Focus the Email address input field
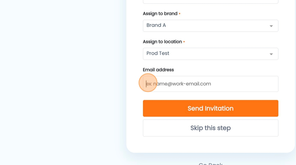 pyautogui.click(x=210, y=84)
